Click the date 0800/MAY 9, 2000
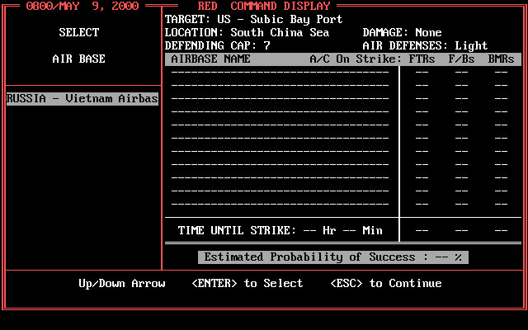 point(82,6)
